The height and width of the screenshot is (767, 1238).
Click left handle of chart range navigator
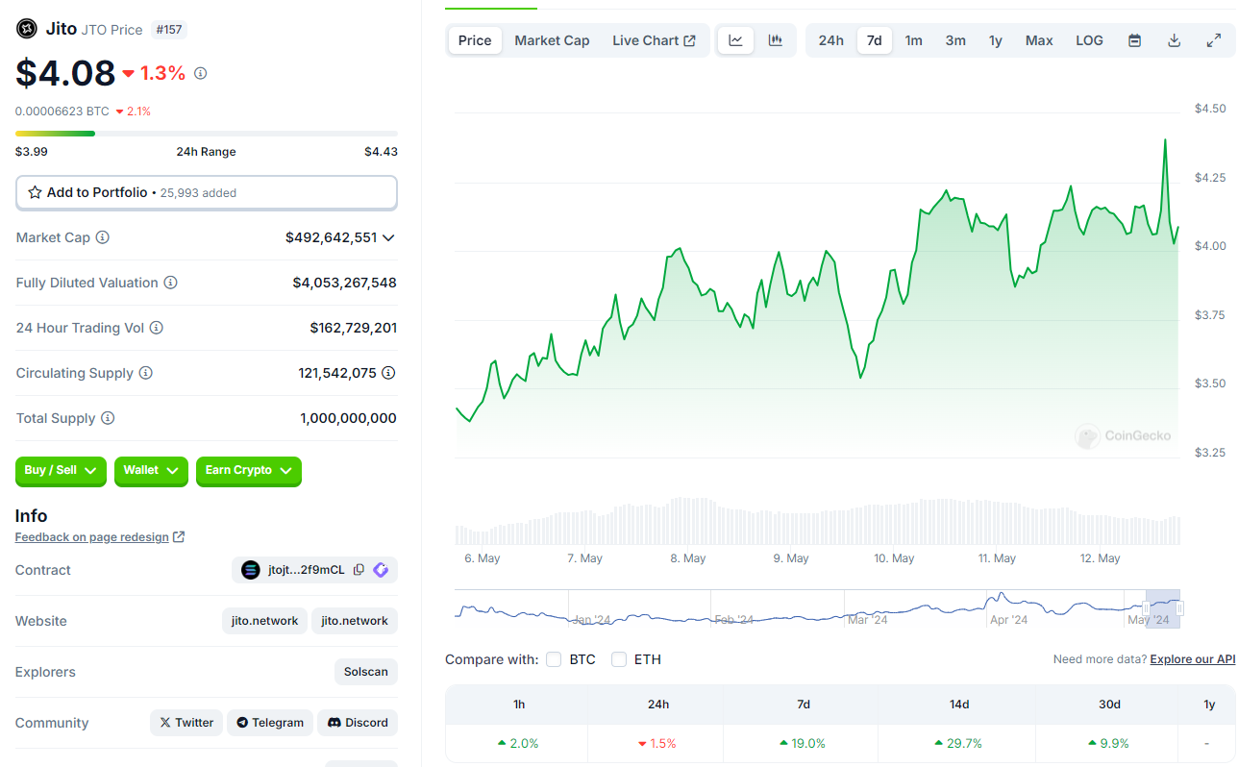(x=1146, y=608)
